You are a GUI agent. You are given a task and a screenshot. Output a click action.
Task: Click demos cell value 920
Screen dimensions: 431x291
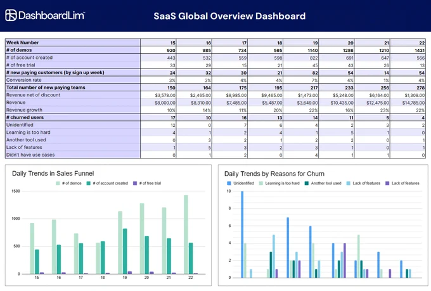171,50
